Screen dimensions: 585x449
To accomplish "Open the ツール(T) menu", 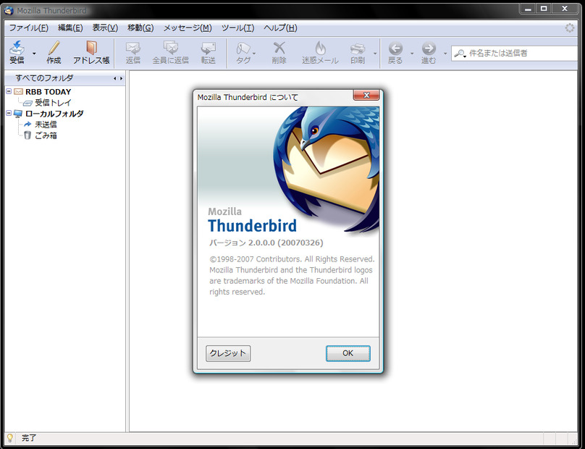I will [237, 28].
